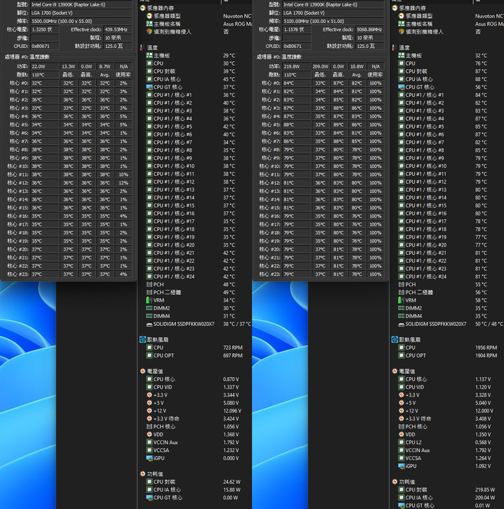The width and height of the screenshot is (504, 509).
Task: Select CPU VID value 1.120 V
Action: (483, 387)
